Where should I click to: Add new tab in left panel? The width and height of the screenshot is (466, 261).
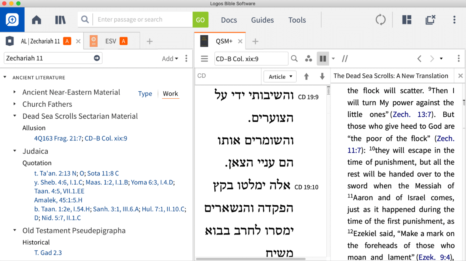(150, 41)
